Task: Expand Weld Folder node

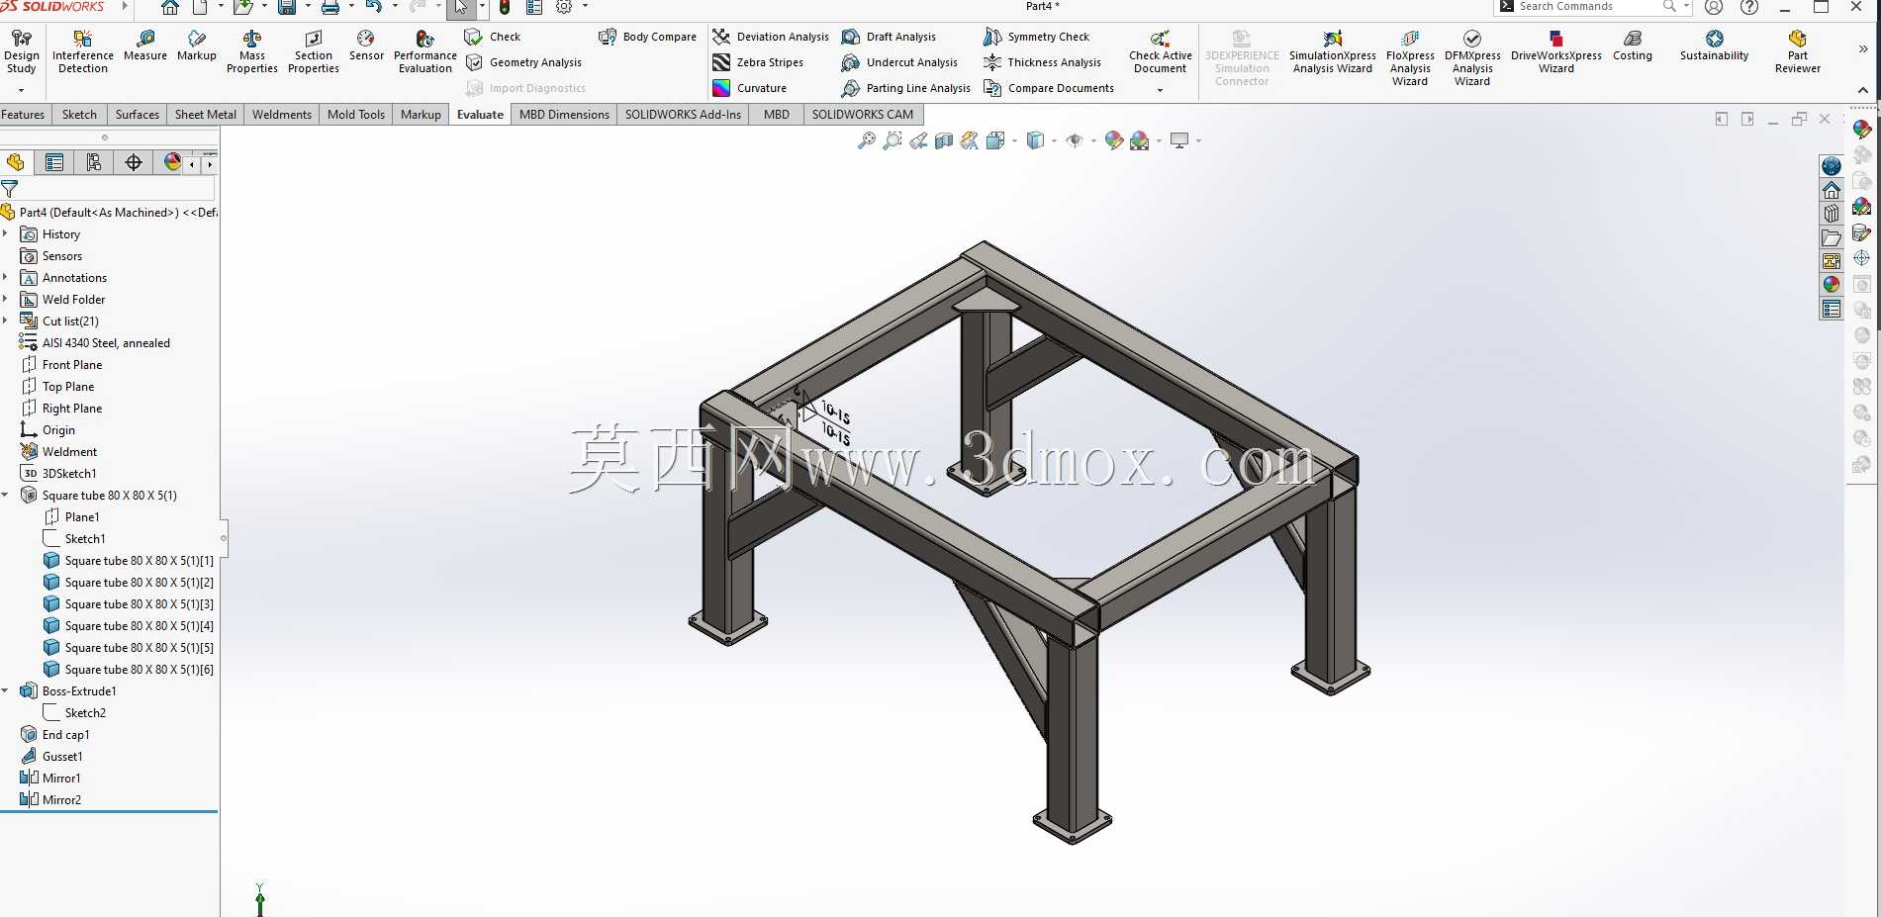Action: tap(6, 300)
